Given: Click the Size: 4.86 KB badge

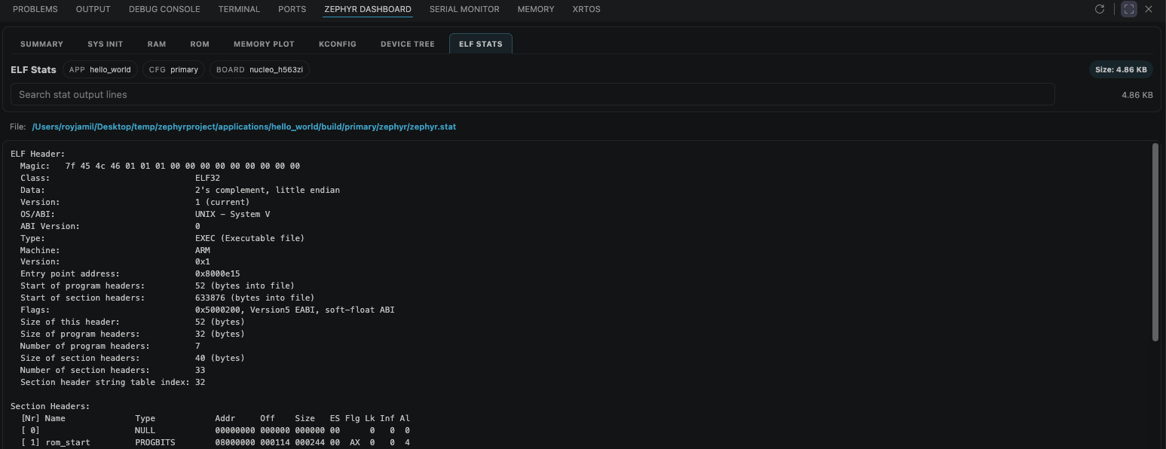Looking at the screenshot, I should point(1121,69).
